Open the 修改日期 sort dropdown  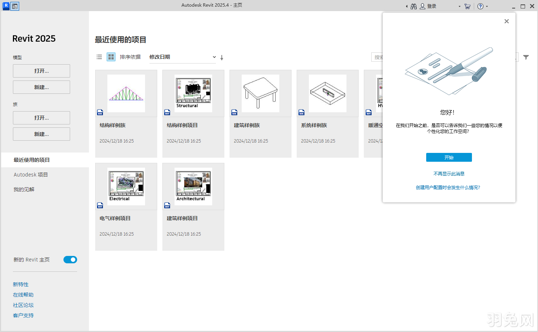[182, 57]
